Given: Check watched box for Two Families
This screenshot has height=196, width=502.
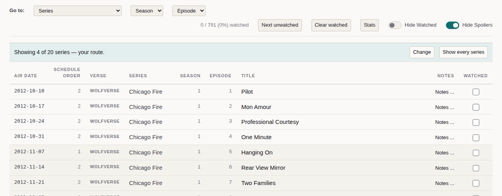Looking at the screenshot, I should click(x=476, y=183).
